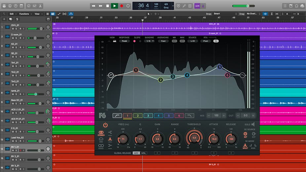Mute the KD_01 track
The image size is (306, 172).
(13, 48)
